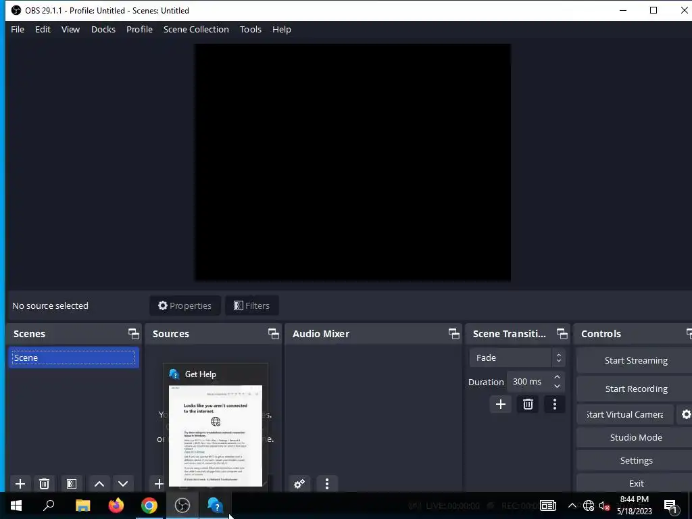This screenshot has width=692, height=519.
Task: Remove selected scene with the trash icon
Action: click(x=44, y=484)
